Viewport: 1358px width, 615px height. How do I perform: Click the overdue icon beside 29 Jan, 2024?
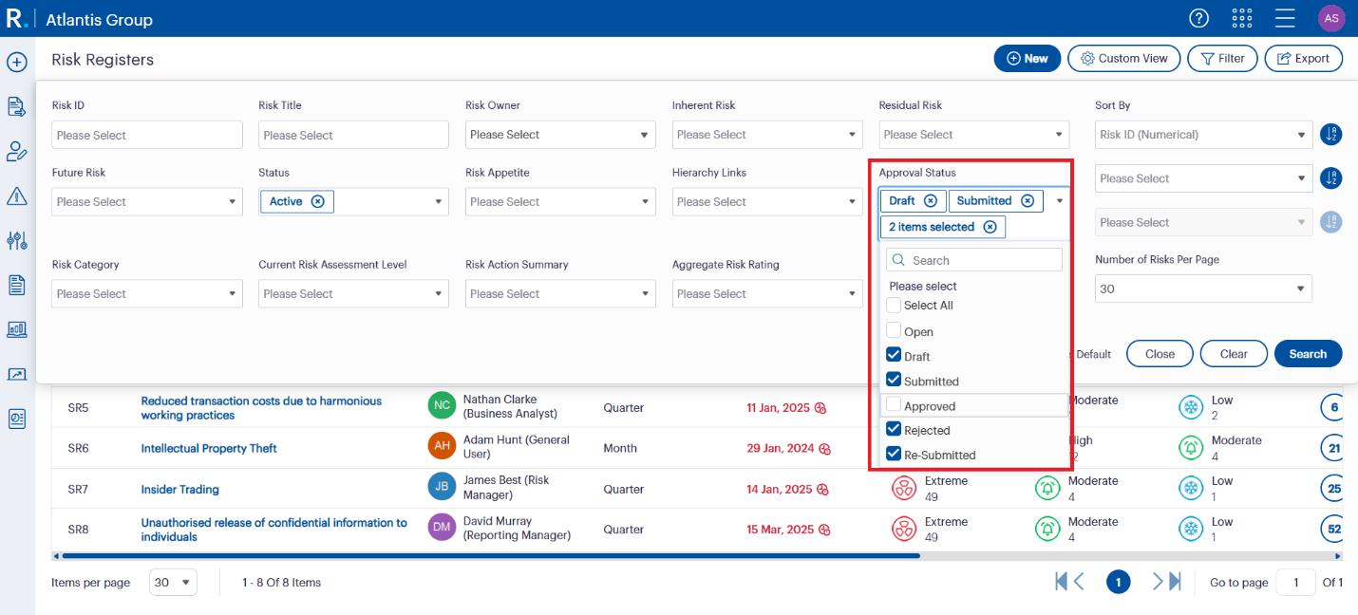825,449
